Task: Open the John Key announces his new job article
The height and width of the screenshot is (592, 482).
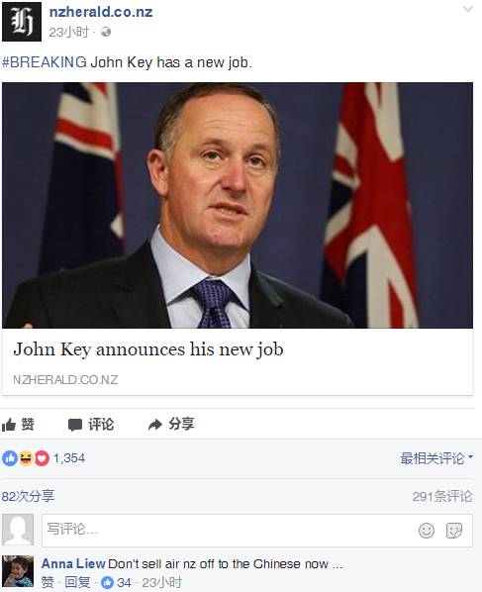Action: click(x=148, y=349)
